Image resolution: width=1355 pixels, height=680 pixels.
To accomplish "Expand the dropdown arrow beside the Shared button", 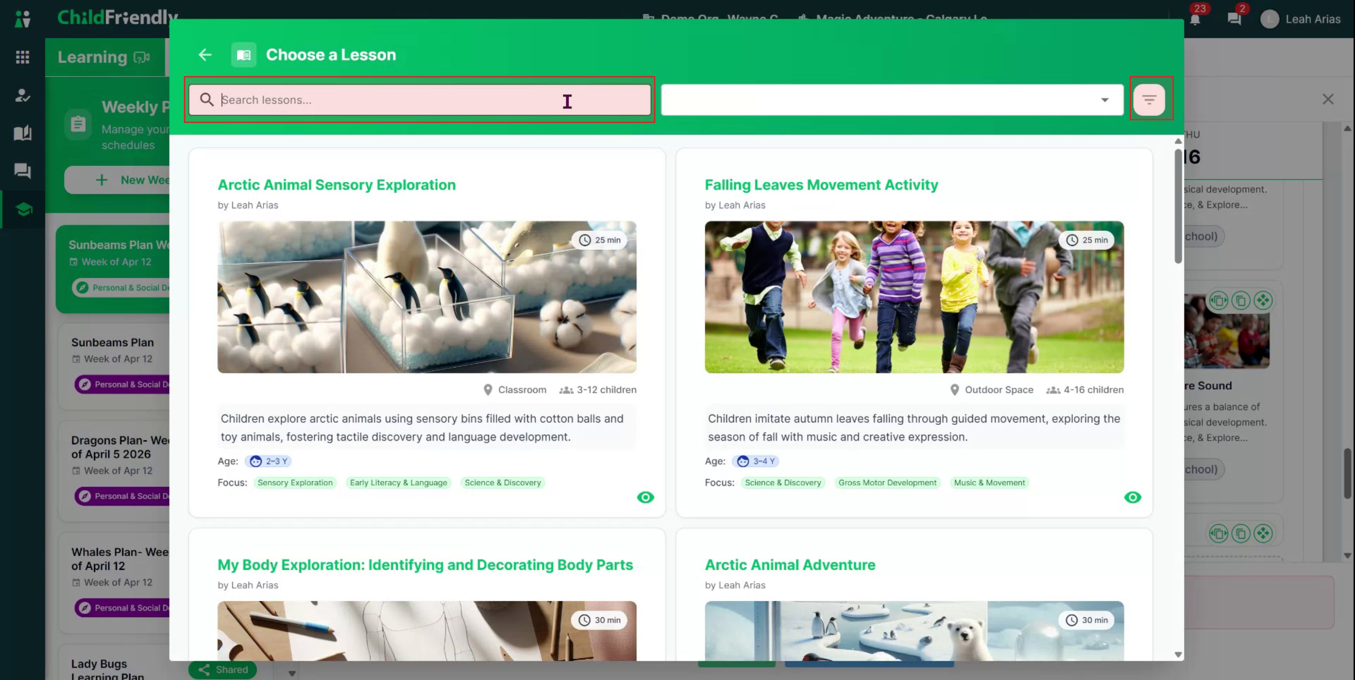I will coord(292,673).
